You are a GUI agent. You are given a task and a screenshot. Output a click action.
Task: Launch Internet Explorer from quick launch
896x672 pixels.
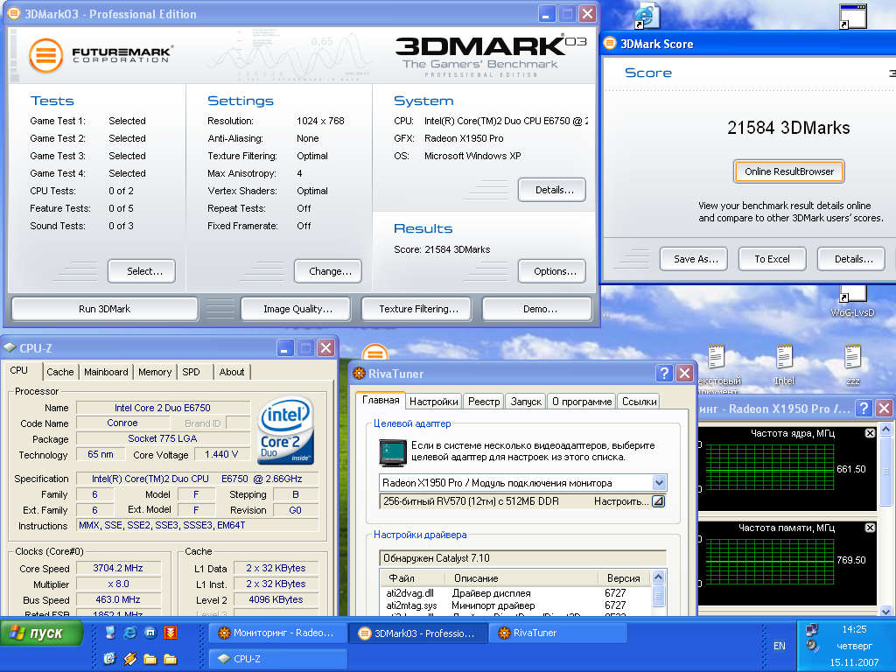[x=130, y=633]
